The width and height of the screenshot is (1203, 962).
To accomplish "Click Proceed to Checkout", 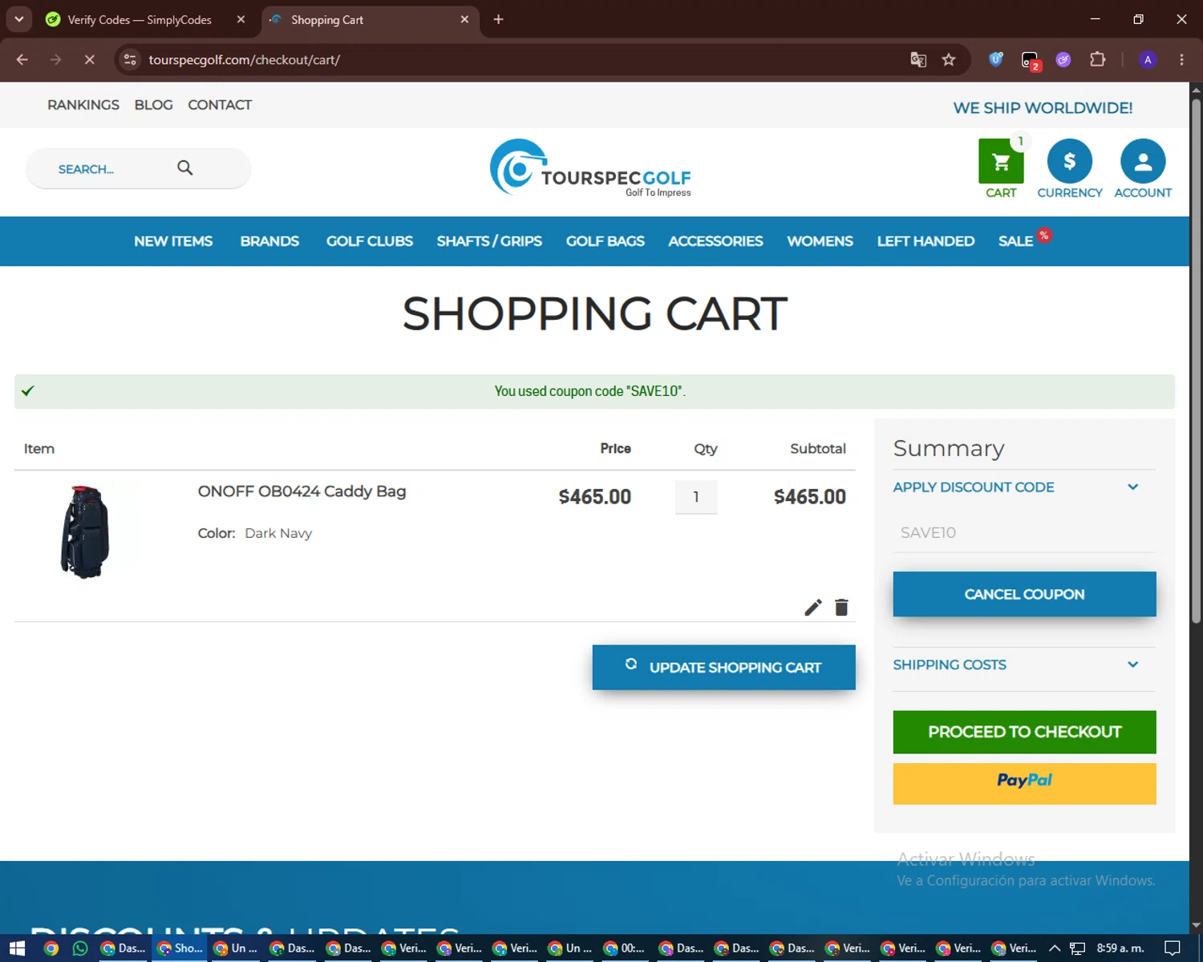I will click(1024, 732).
